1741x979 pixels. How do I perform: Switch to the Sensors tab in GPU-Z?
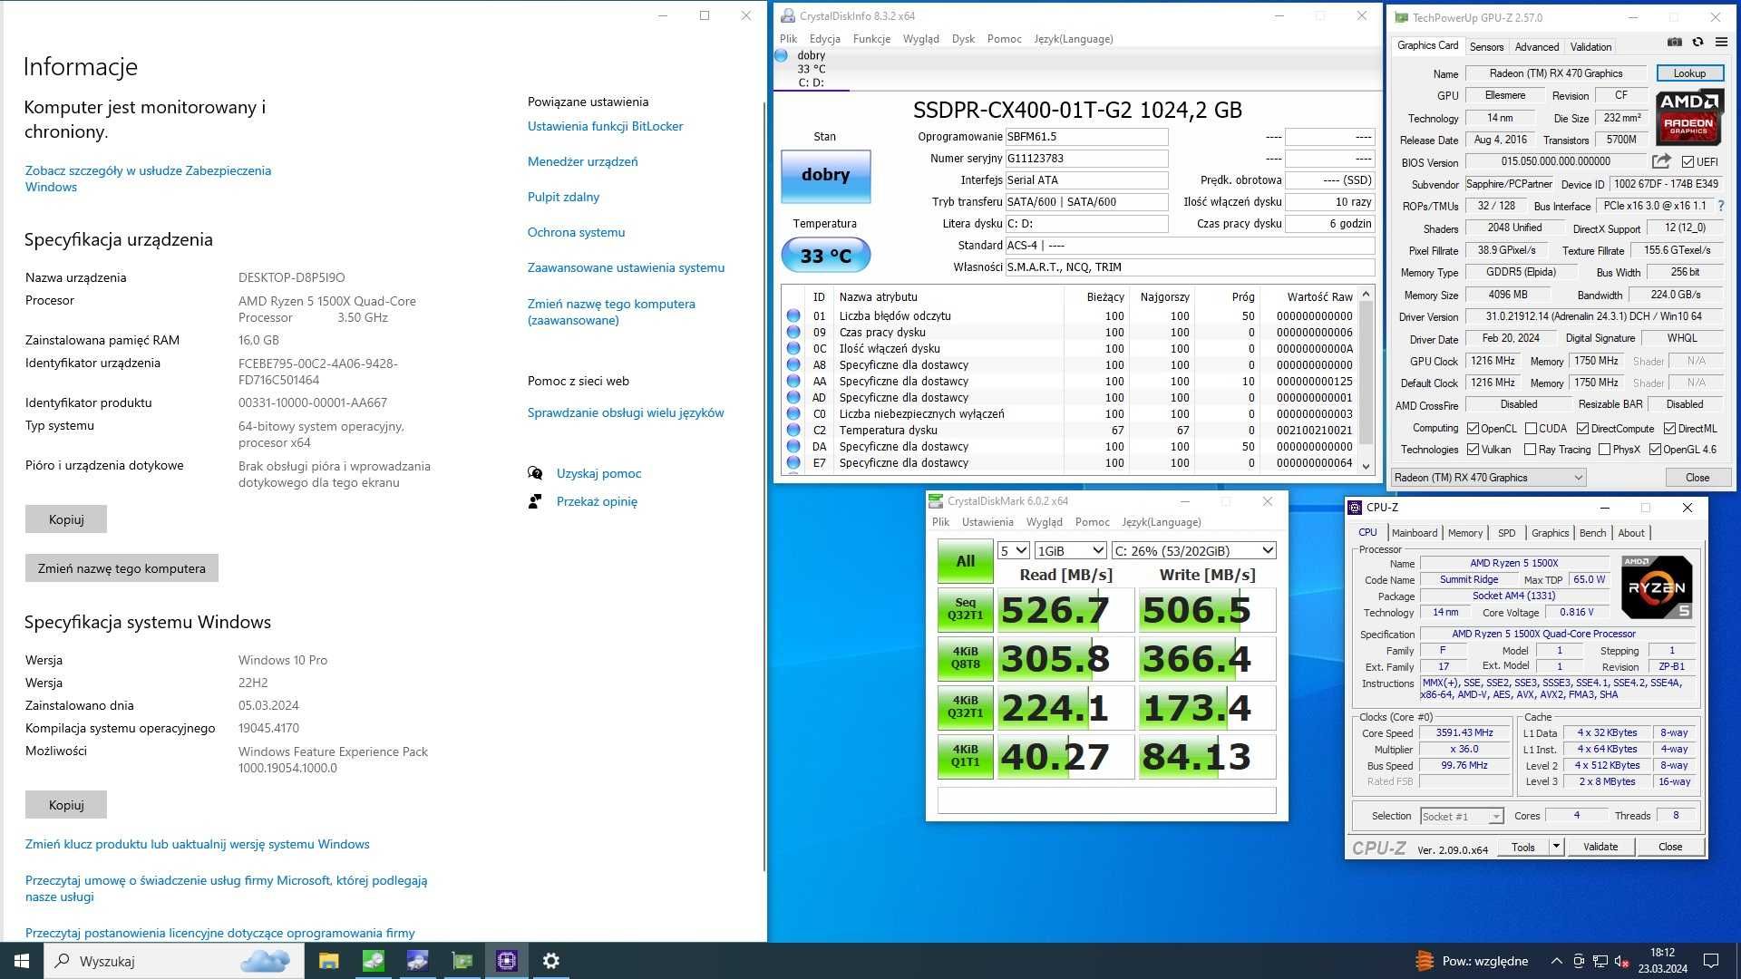click(x=1486, y=47)
